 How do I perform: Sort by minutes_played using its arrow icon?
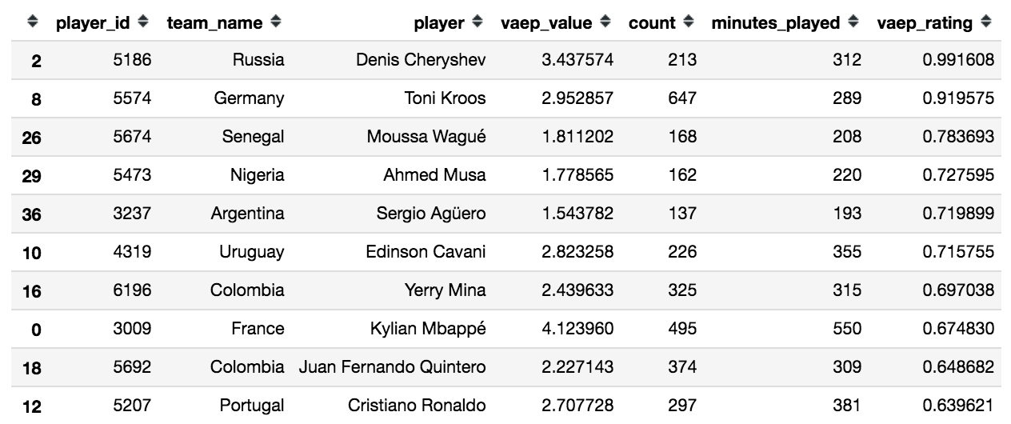(x=853, y=22)
